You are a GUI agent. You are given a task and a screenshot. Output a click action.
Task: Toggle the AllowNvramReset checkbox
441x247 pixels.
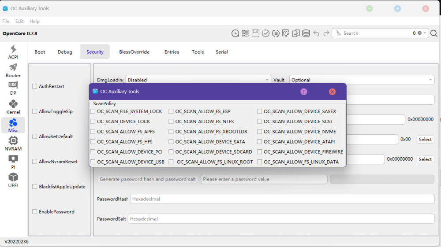point(34,162)
